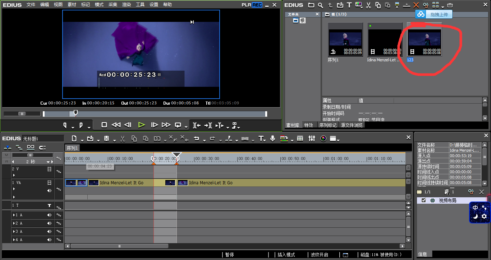Open the Audio Mixer sliders icon
The height and width of the screenshot is (260, 491).
click(x=312, y=138)
